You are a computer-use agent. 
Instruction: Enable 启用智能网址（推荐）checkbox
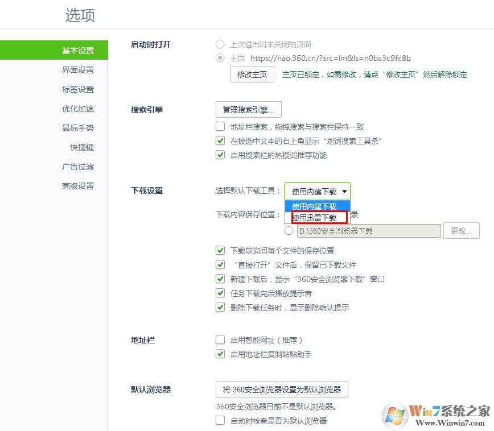click(220, 340)
